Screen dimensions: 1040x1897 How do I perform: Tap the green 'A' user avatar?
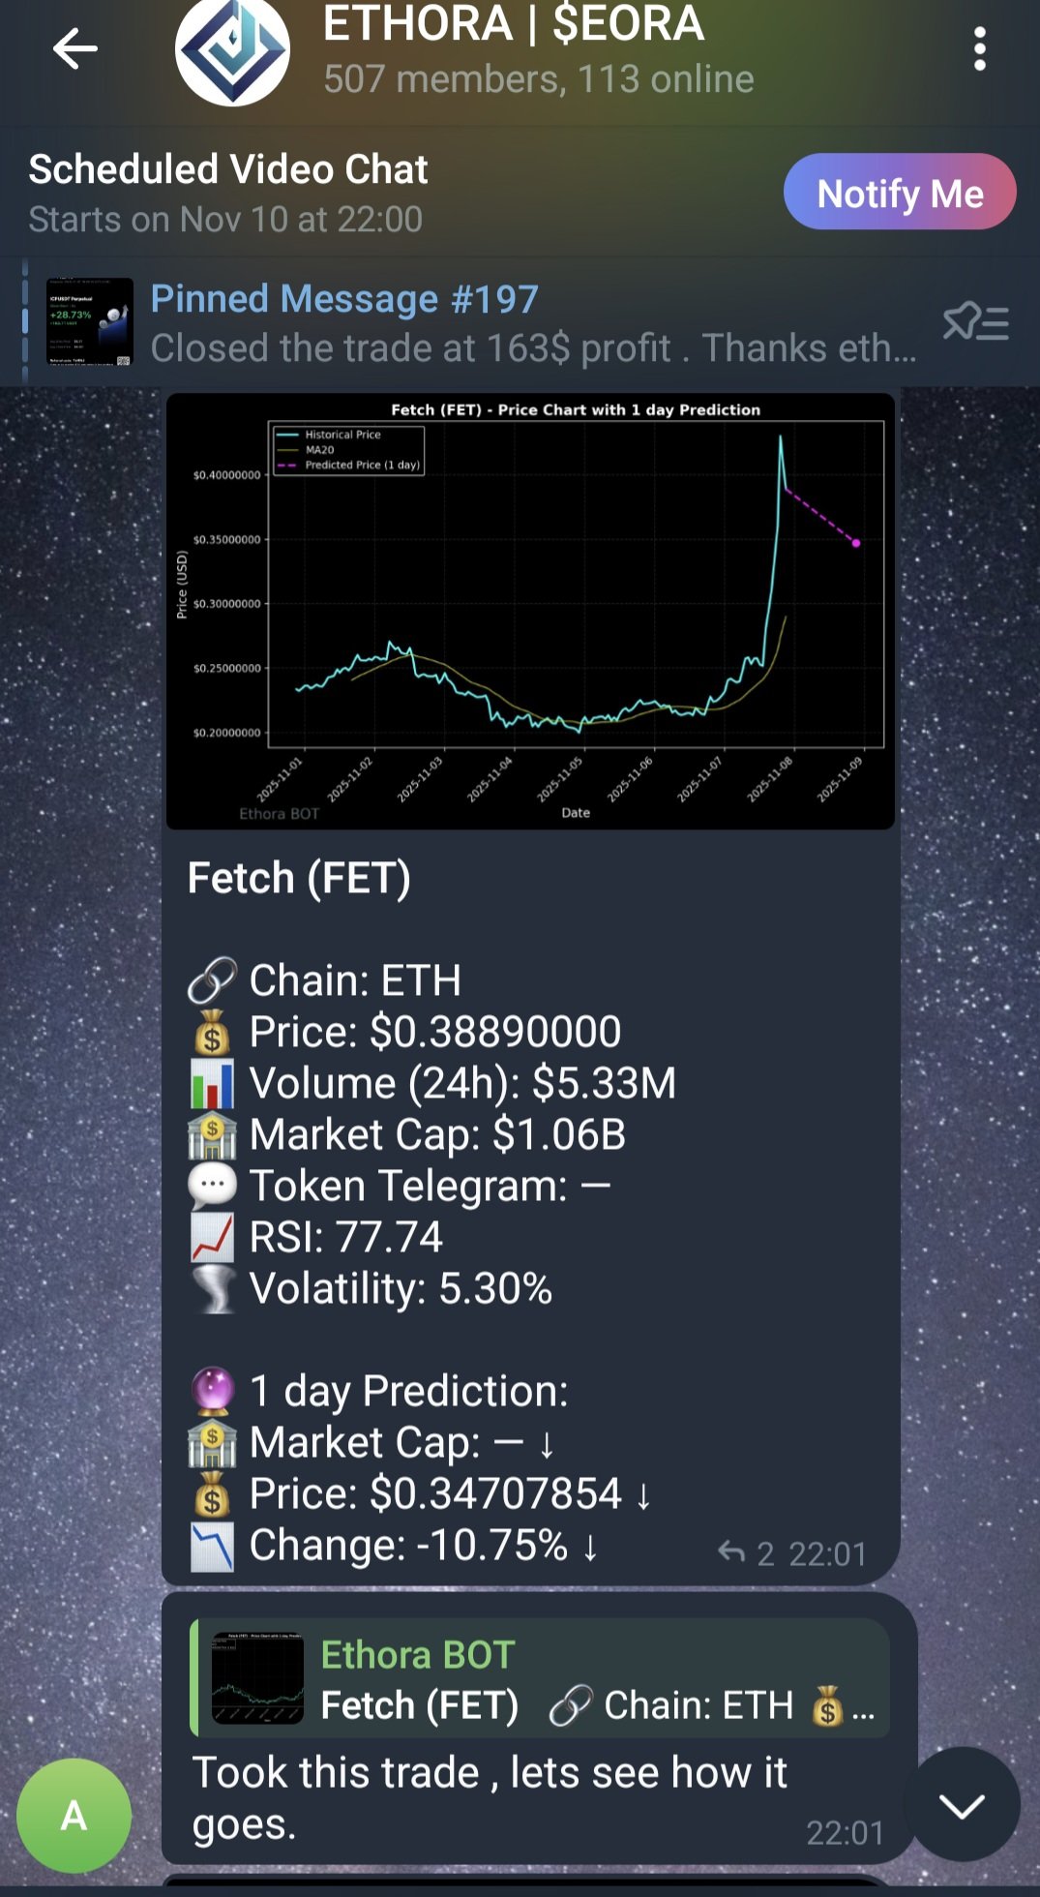[x=74, y=1816]
